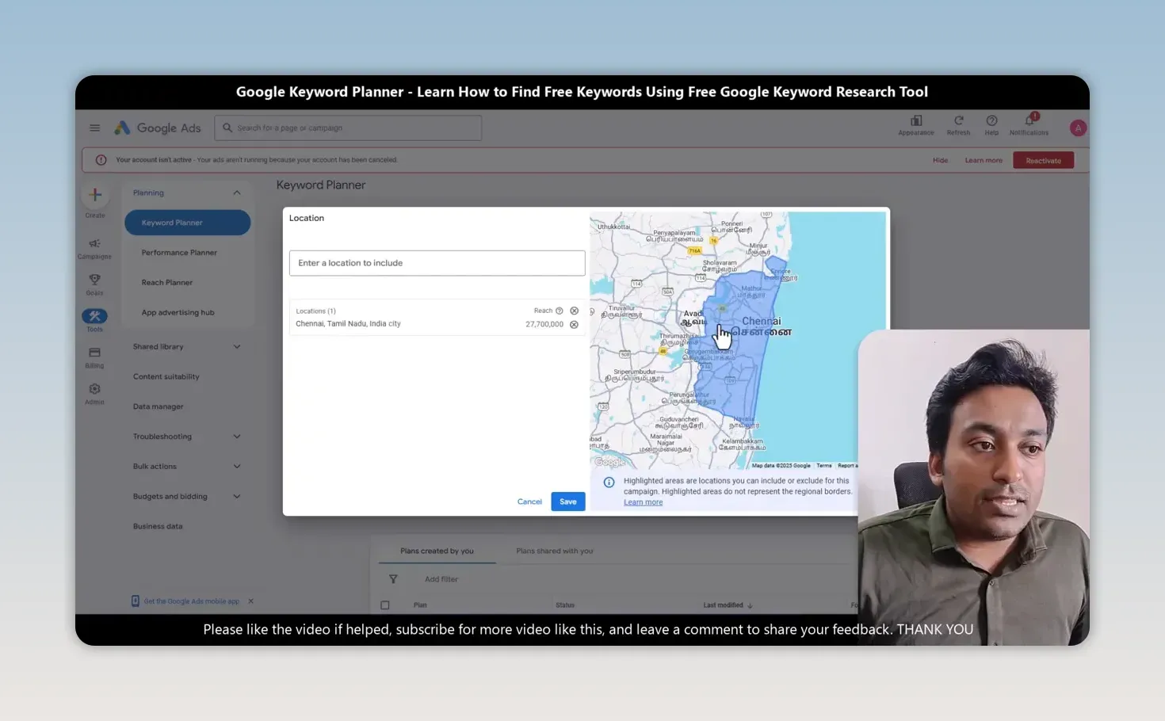
Task: Dismiss the mobile app promo
Action: tap(250, 601)
